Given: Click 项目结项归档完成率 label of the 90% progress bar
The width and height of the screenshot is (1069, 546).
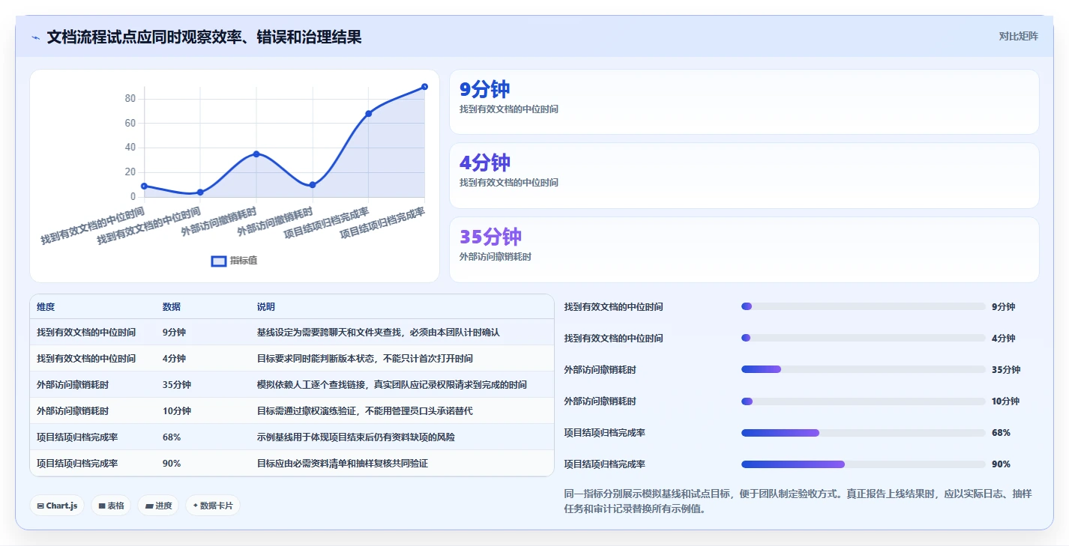Looking at the screenshot, I should pos(605,464).
